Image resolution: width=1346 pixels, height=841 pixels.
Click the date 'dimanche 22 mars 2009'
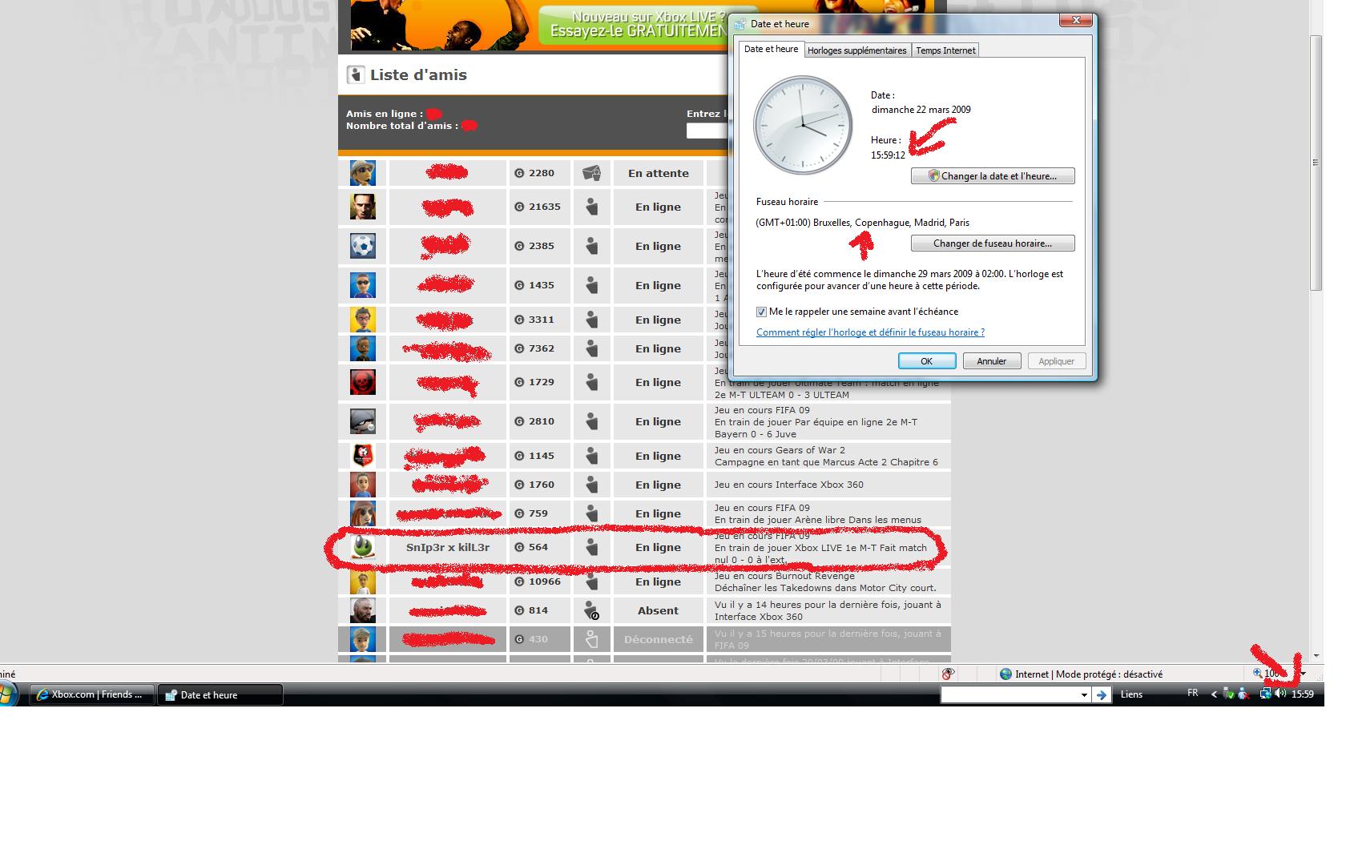click(921, 110)
